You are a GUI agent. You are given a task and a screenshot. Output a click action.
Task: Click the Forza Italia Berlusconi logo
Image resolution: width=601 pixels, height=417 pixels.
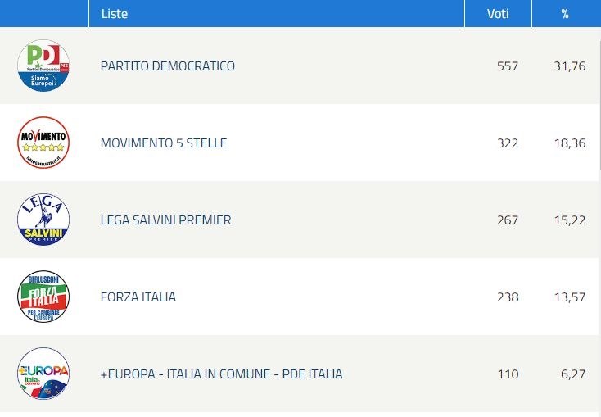43,297
